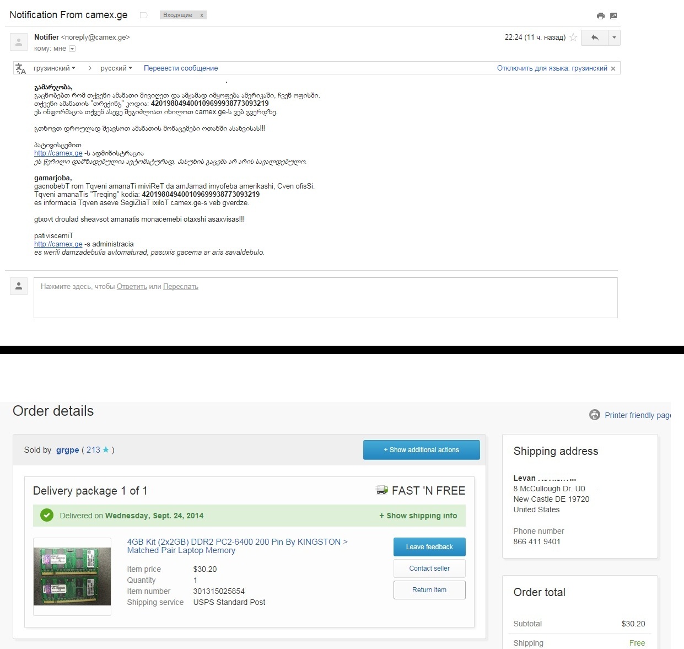Click seller feedback score 213
684x649 pixels.
point(93,450)
